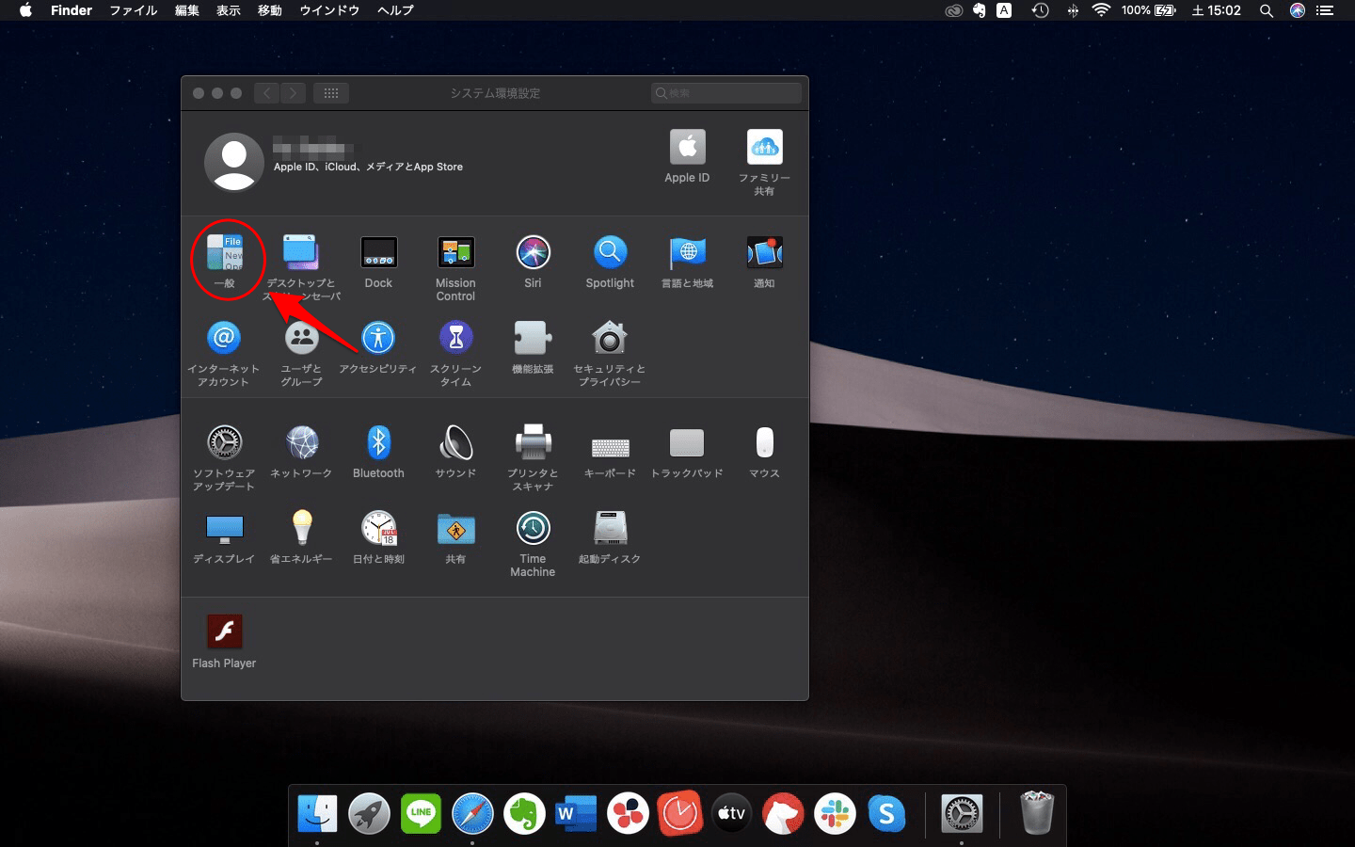Viewport: 1355px width, 847px height.
Task: Open デスクトップとスクリーンセーバ preferences
Action: 301,253
